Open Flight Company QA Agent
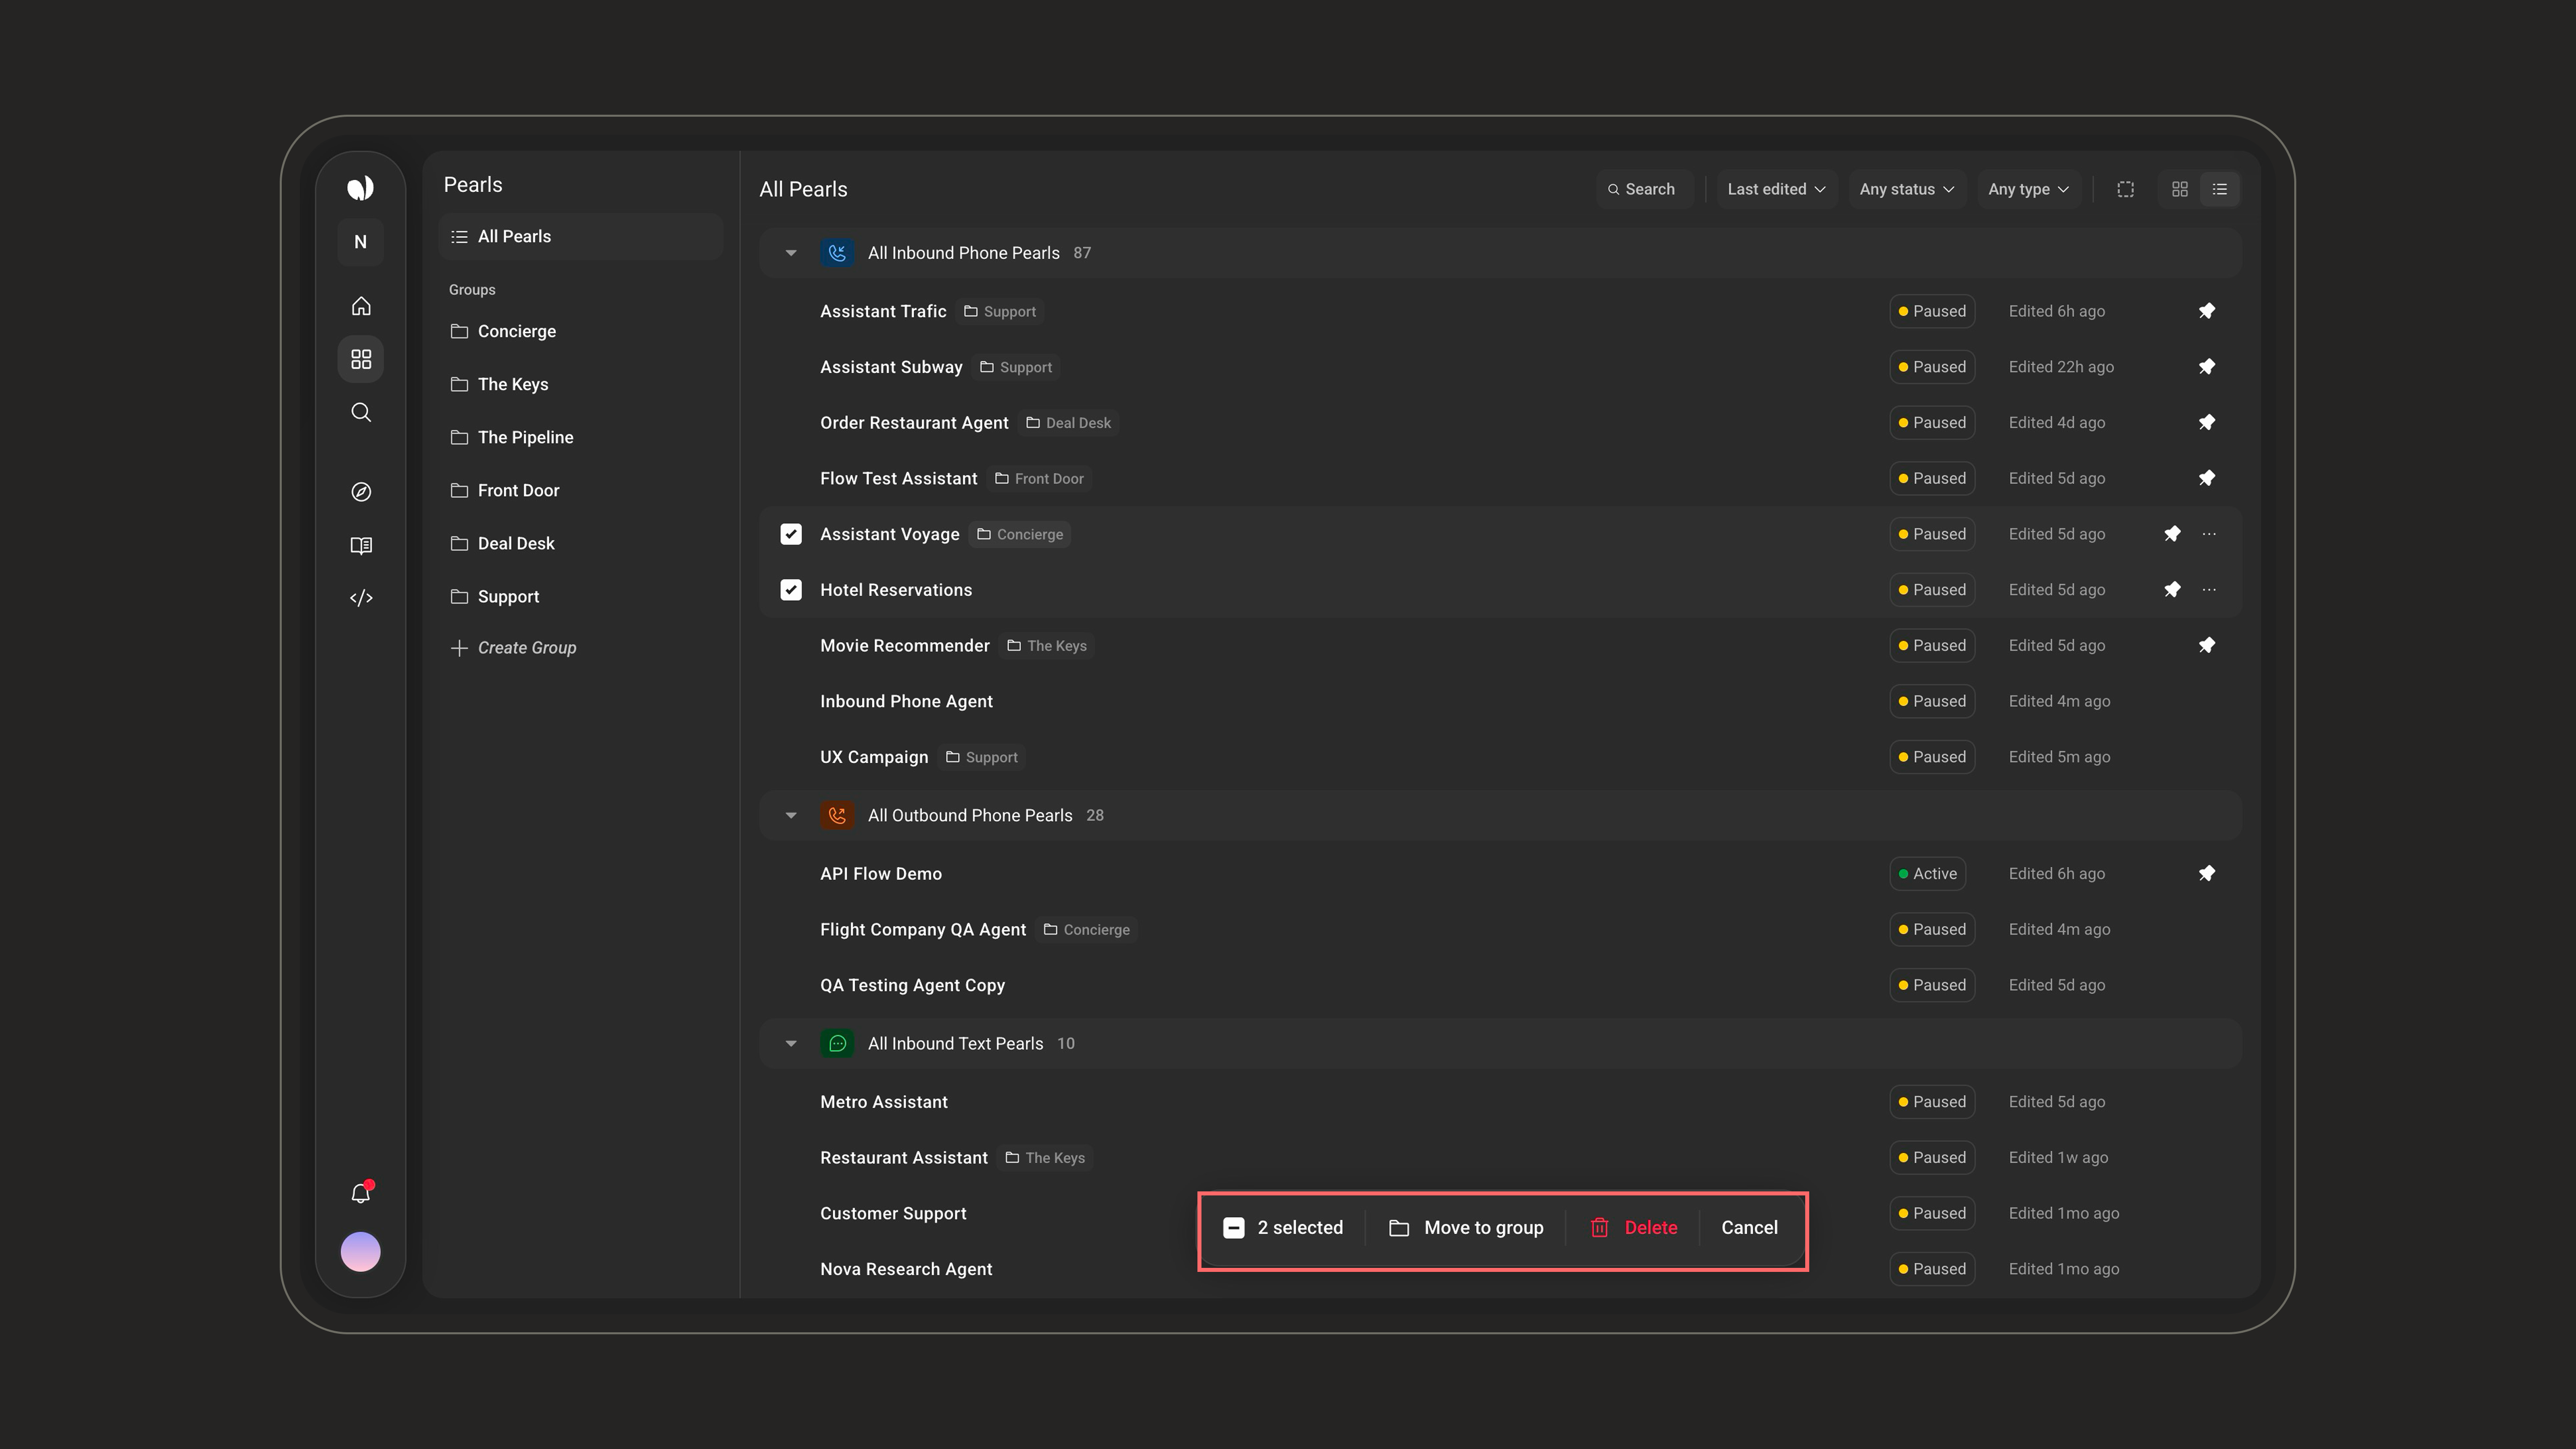The width and height of the screenshot is (2576, 1449). 1500,930
